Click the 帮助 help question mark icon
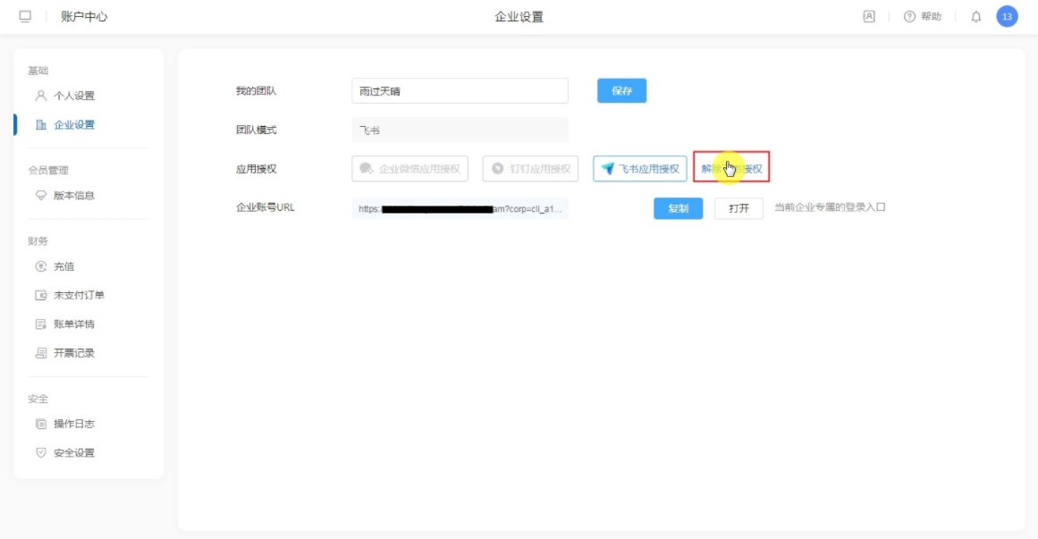 click(x=910, y=16)
